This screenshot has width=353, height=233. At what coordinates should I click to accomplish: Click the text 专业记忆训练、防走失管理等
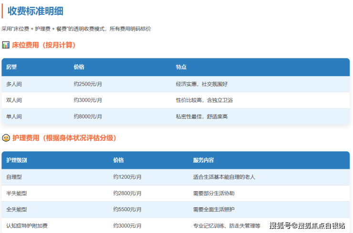click(227, 226)
